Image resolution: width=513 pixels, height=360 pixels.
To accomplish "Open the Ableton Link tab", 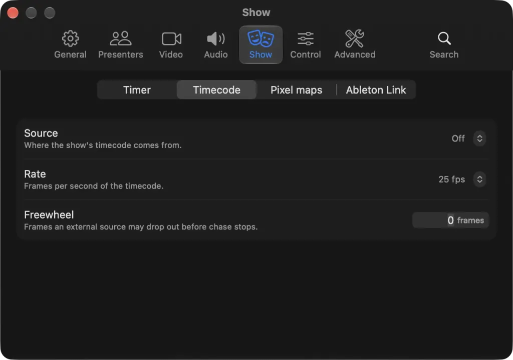I will pyautogui.click(x=376, y=90).
